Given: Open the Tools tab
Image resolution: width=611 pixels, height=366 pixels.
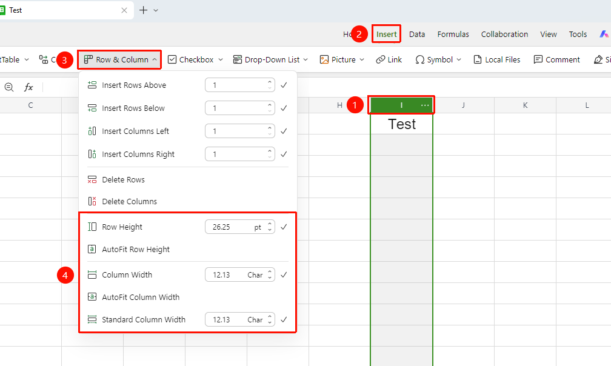Looking at the screenshot, I should point(578,35).
